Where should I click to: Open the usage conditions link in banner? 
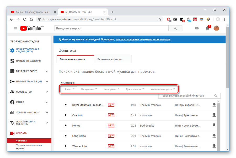[143, 39]
